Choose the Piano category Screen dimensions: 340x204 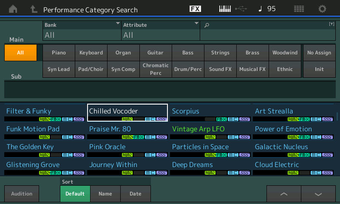click(59, 53)
